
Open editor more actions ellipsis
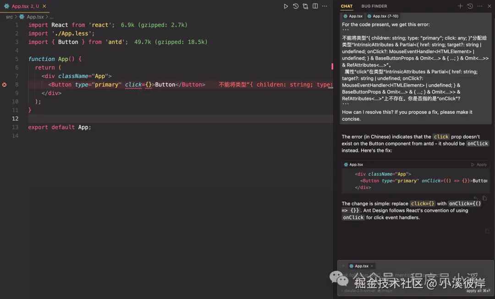click(324, 6)
